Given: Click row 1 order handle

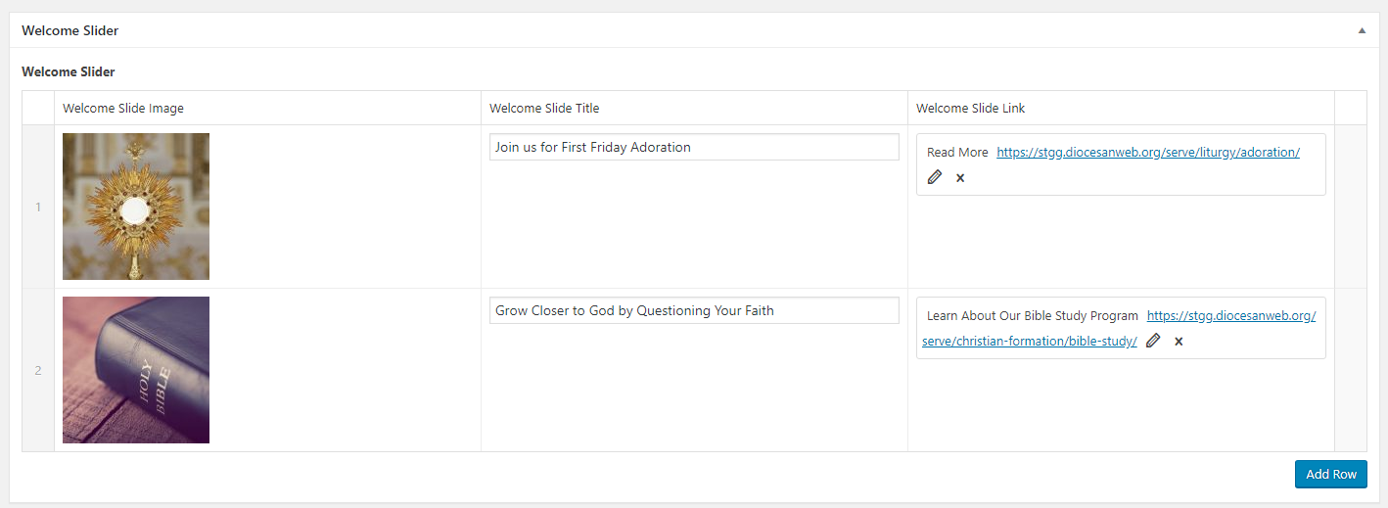Looking at the screenshot, I should pyautogui.click(x=38, y=207).
